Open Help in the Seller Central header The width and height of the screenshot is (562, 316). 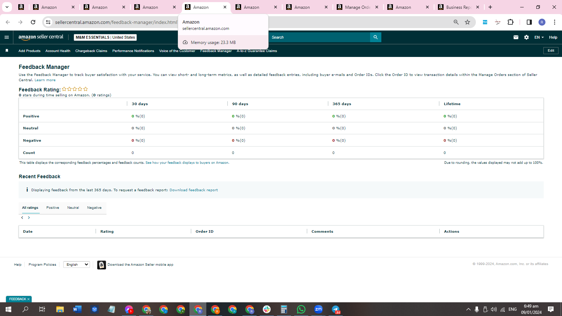(553, 37)
